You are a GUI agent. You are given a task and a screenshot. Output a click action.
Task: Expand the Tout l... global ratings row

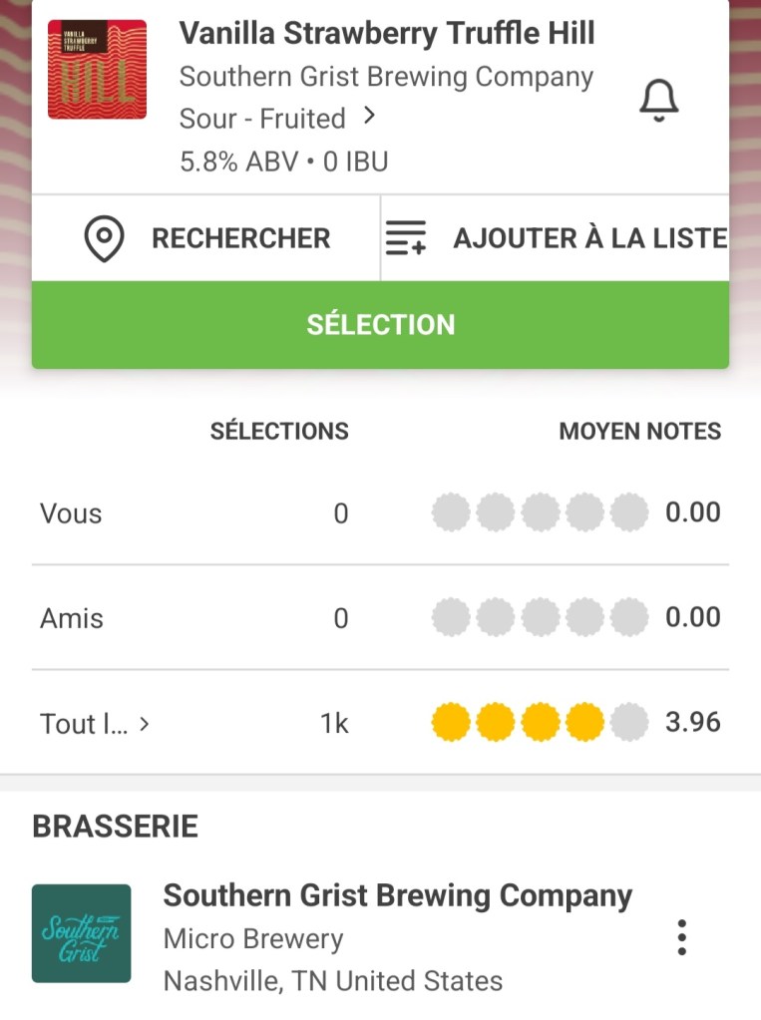click(x=145, y=724)
